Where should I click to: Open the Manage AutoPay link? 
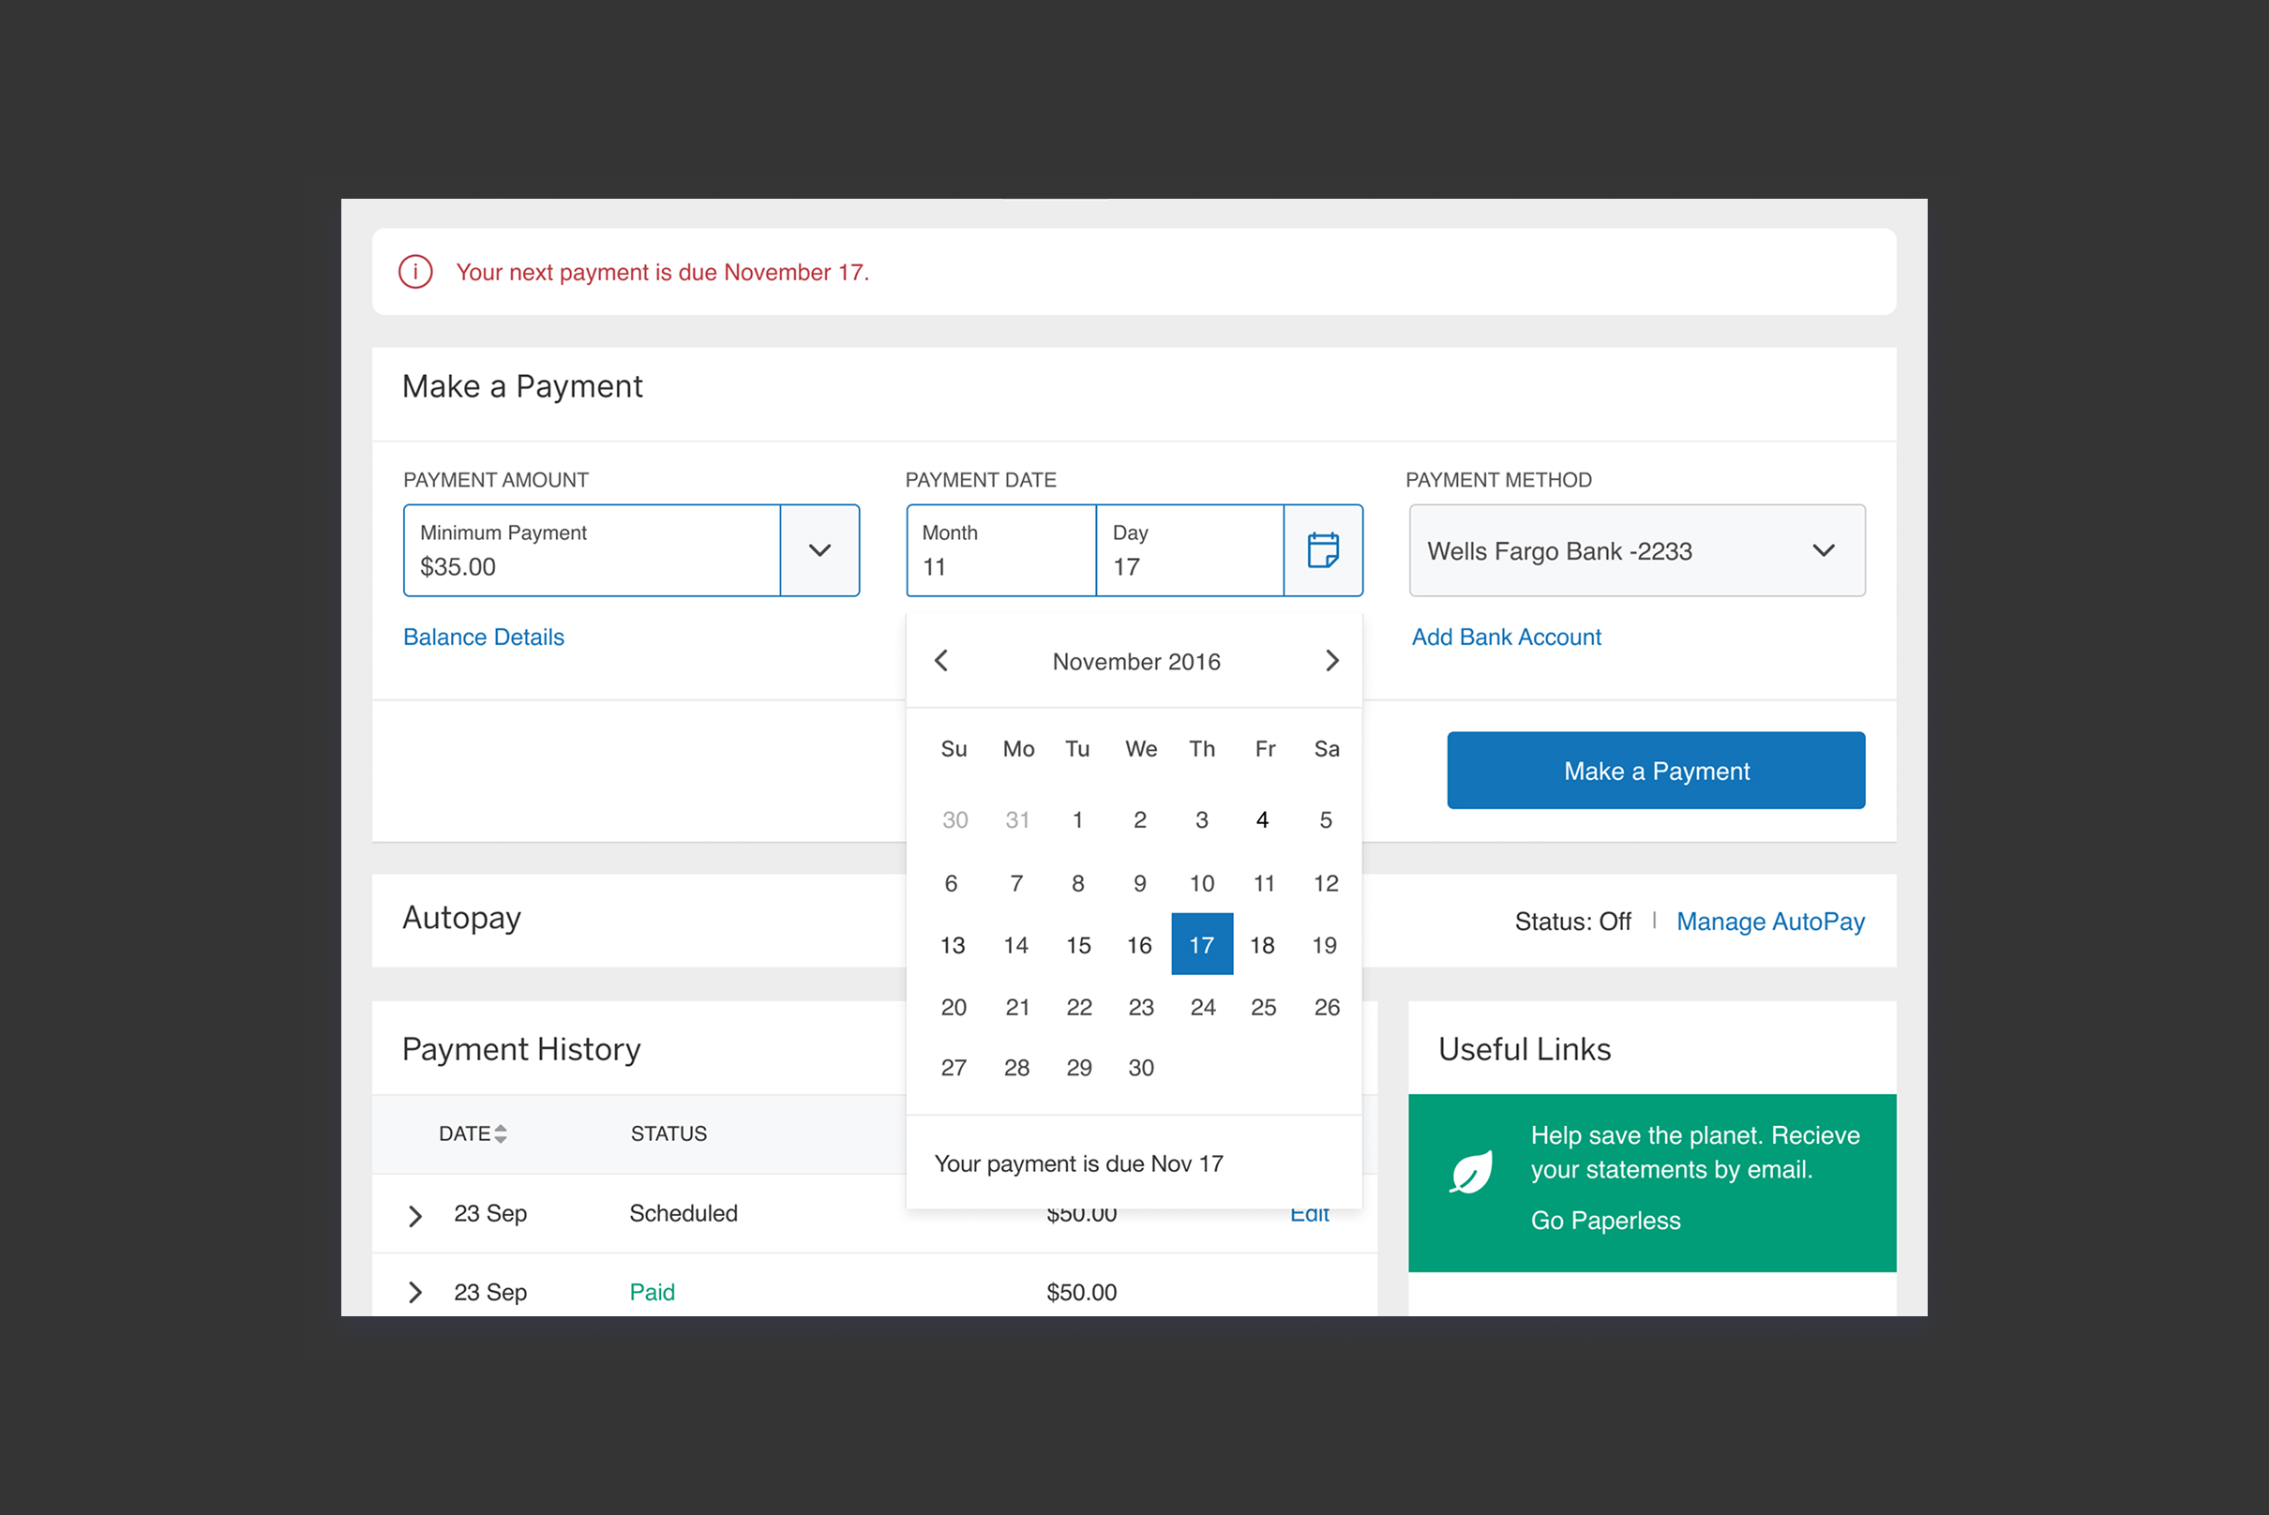1769,922
